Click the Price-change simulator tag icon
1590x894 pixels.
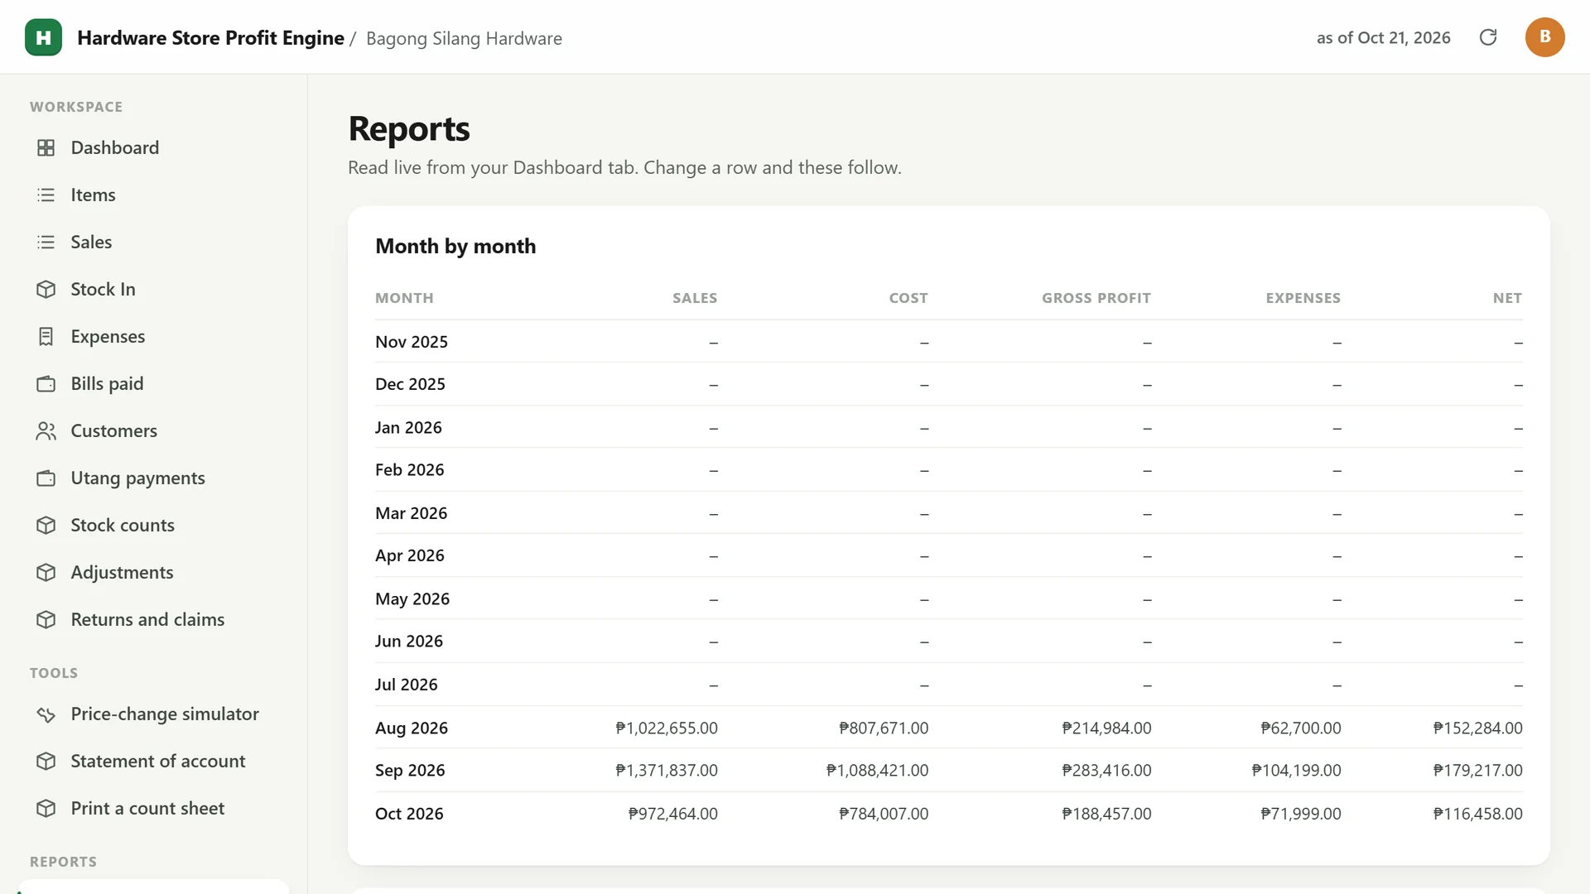click(x=46, y=714)
